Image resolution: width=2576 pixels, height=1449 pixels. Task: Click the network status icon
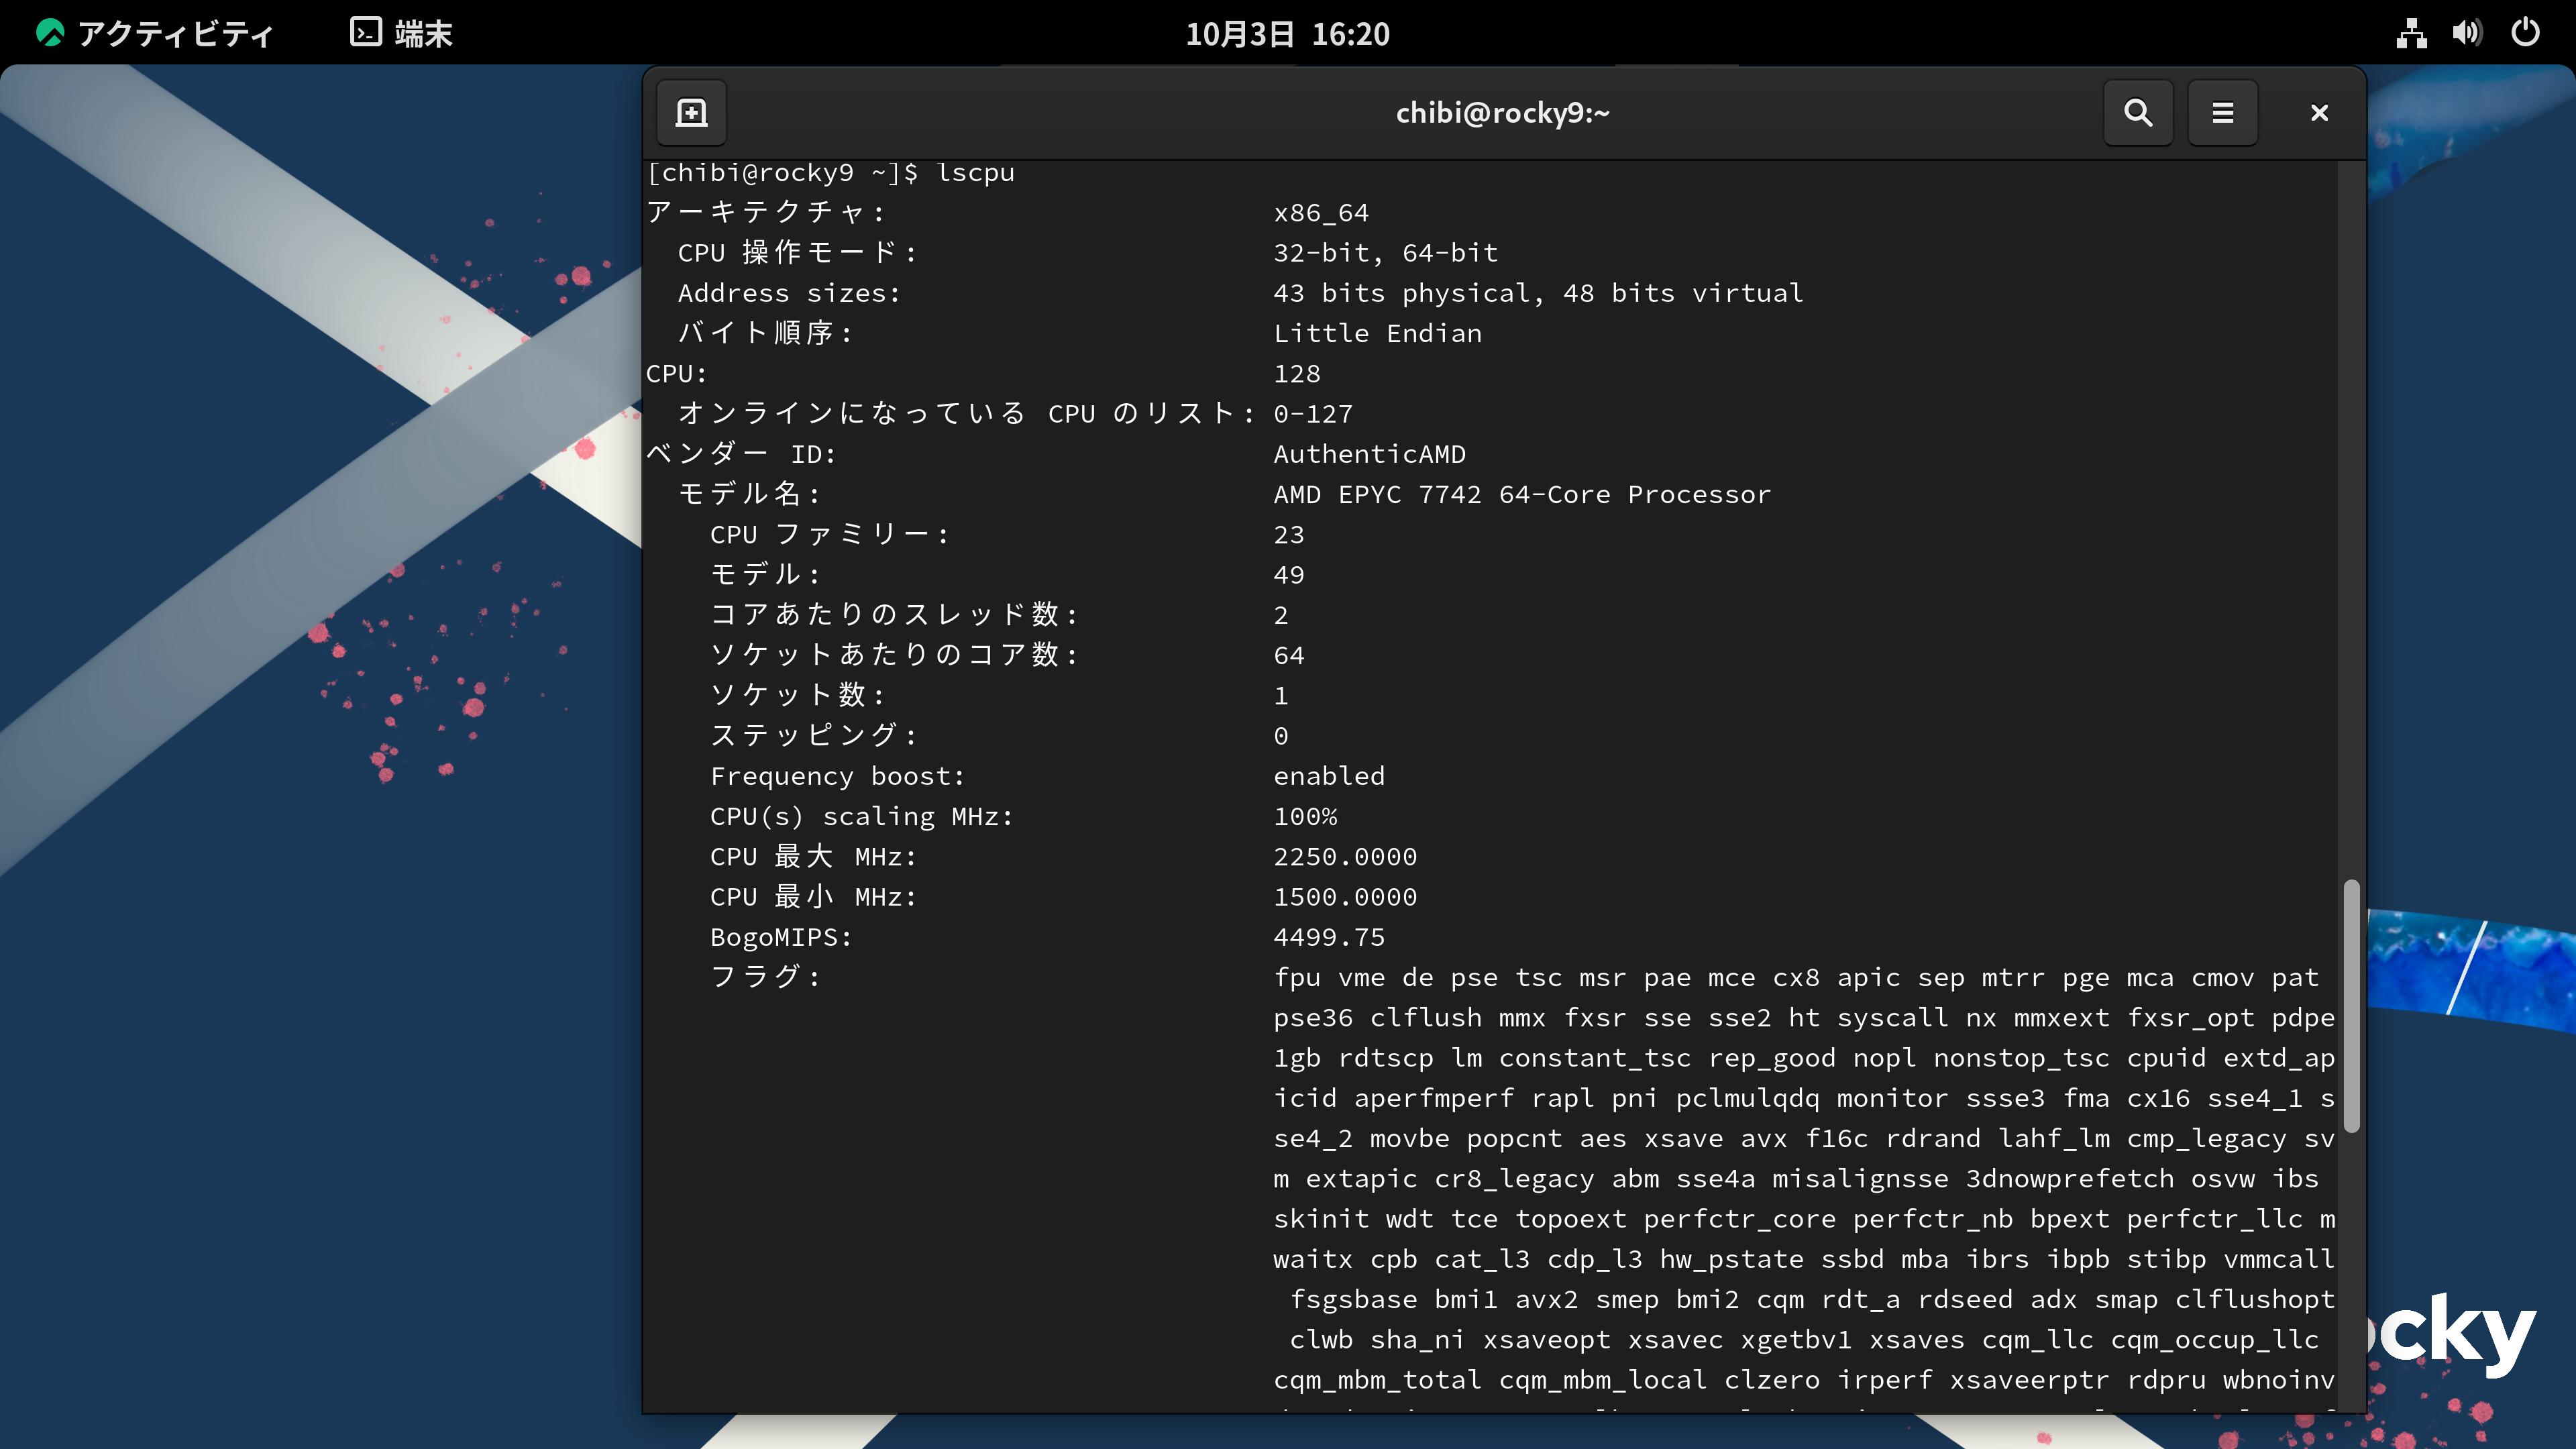(2411, 34)
